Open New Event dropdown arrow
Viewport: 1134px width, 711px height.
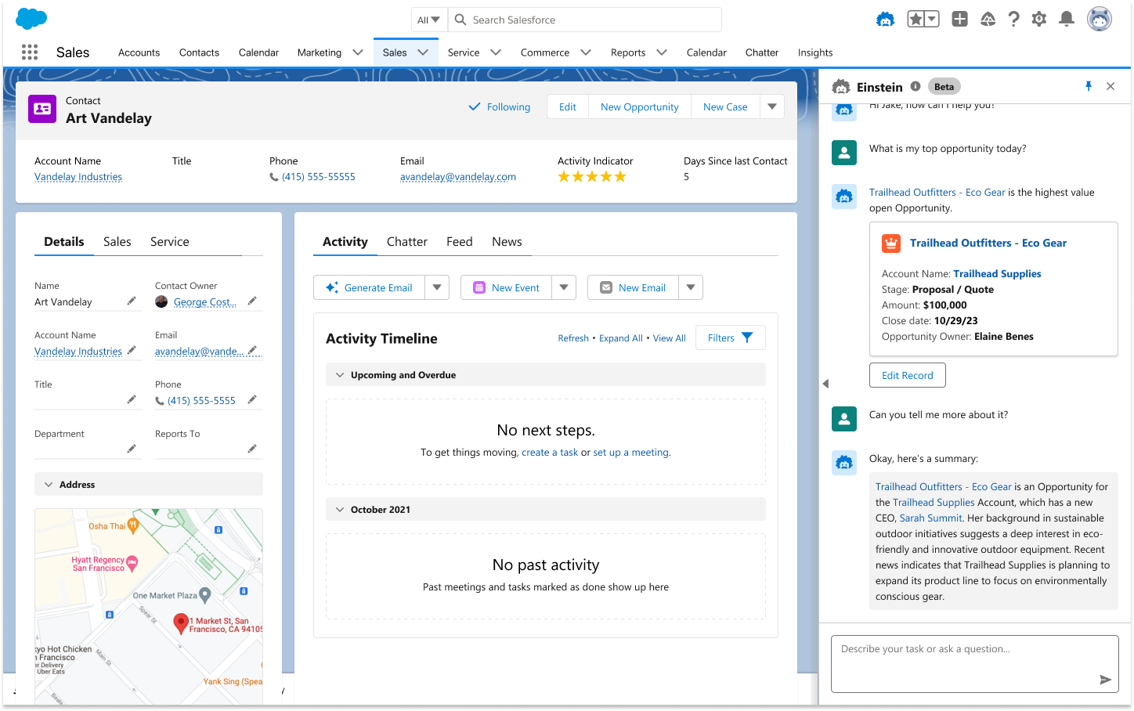coord(564,287)
